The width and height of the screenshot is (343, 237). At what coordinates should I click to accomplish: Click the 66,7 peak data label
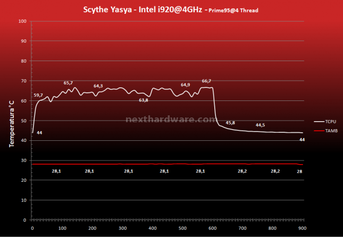coord(206,81)
